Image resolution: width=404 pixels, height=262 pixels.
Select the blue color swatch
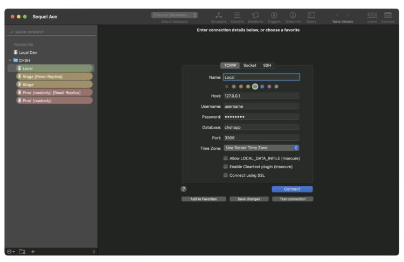pos(262,87)
